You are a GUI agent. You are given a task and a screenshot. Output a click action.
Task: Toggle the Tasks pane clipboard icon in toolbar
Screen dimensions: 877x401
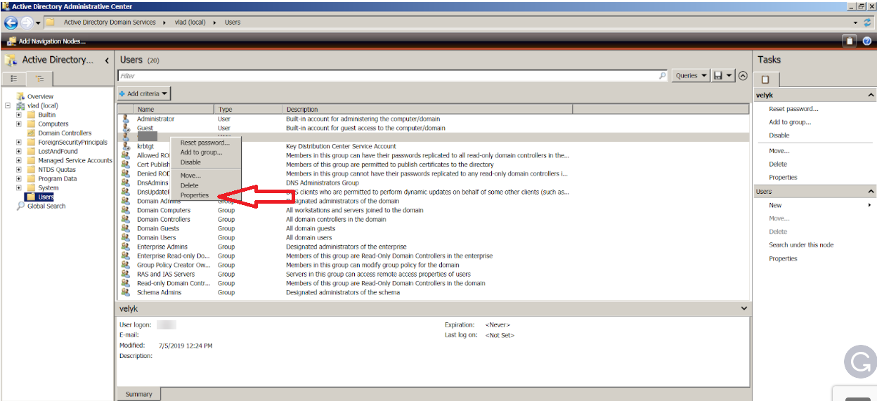click(850, 41)
